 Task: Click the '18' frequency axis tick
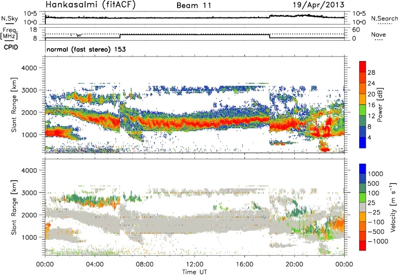33,30
